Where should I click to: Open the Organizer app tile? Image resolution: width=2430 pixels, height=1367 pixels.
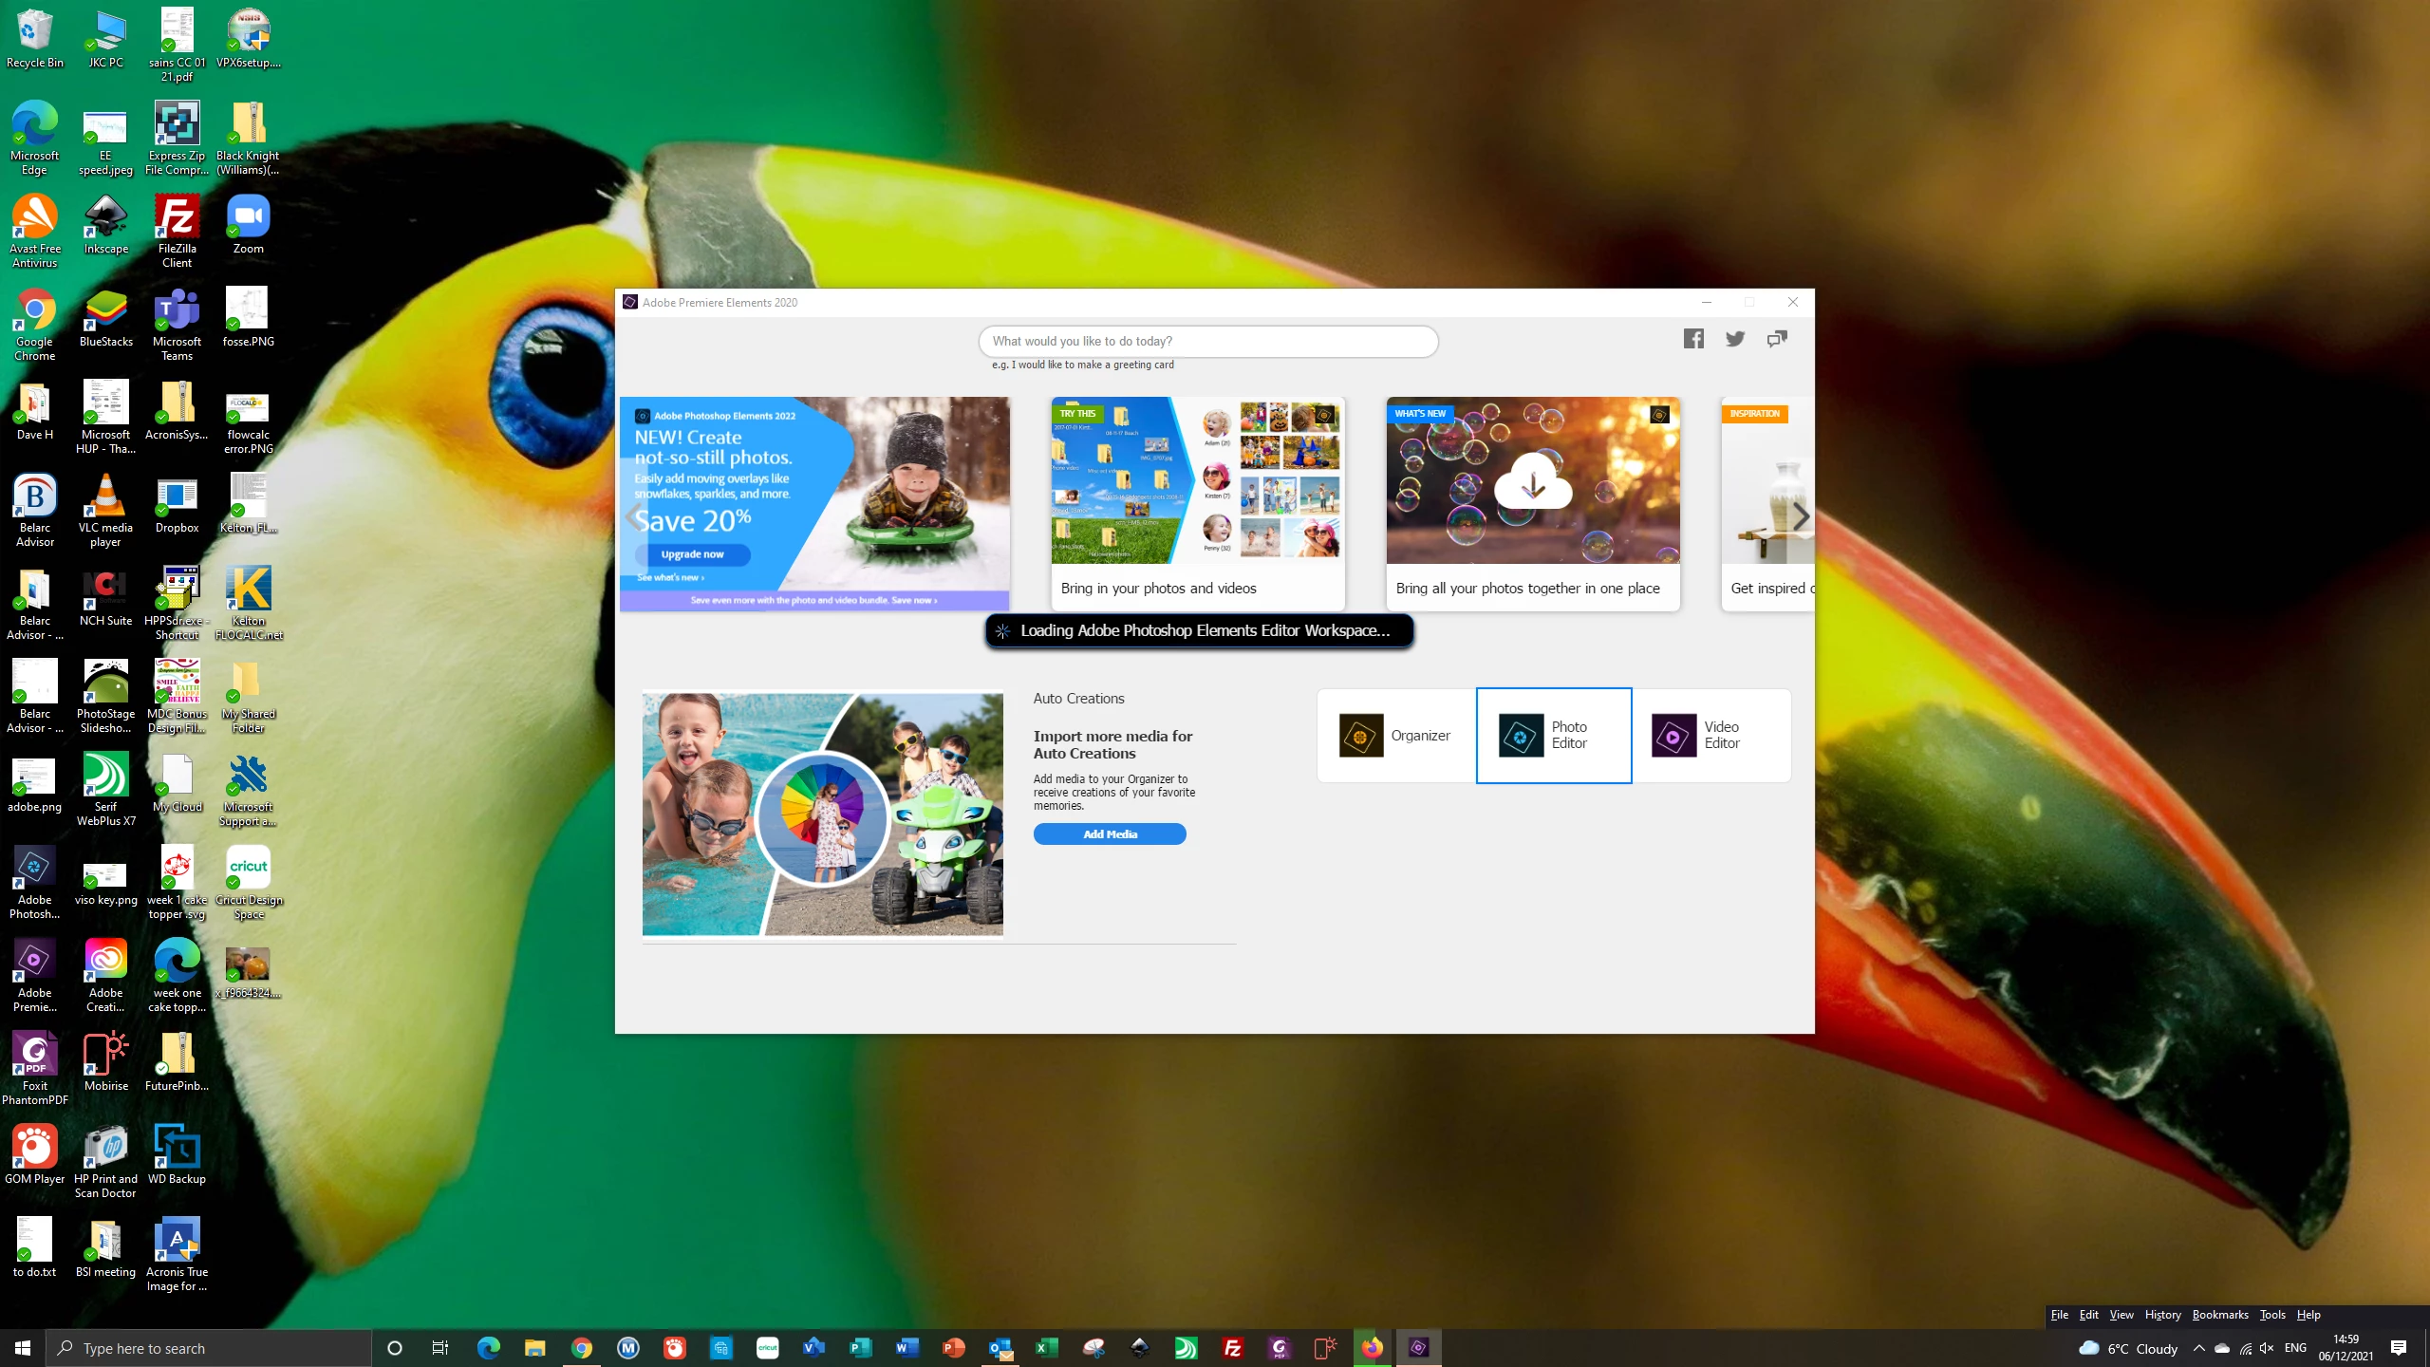pos(1395,736)
